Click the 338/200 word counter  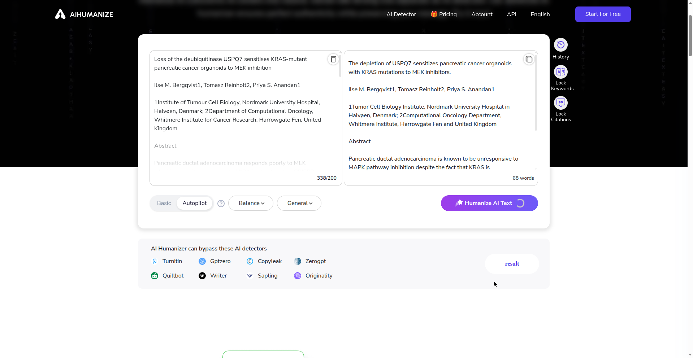coord(326,178)
